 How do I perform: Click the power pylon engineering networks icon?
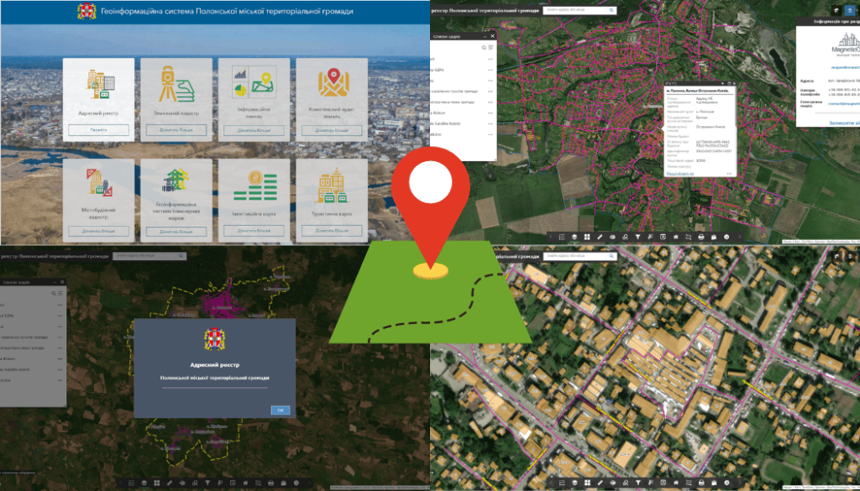[x=176, y=180]
